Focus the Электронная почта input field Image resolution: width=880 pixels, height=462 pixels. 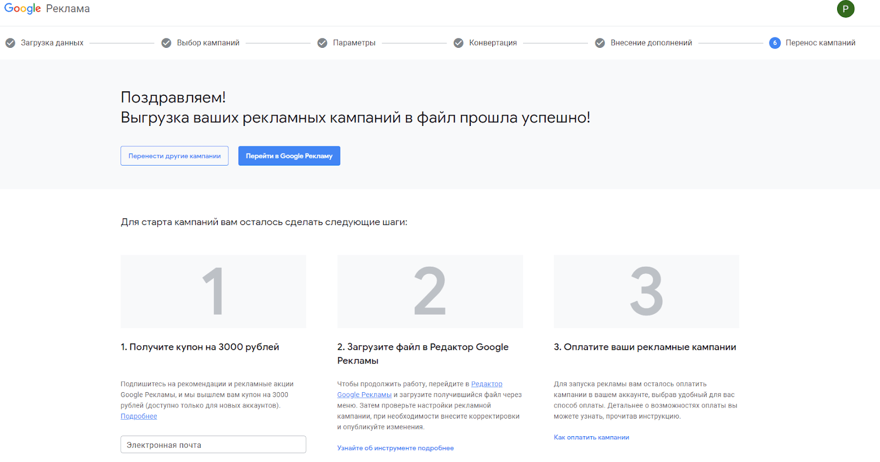[213, 444]
